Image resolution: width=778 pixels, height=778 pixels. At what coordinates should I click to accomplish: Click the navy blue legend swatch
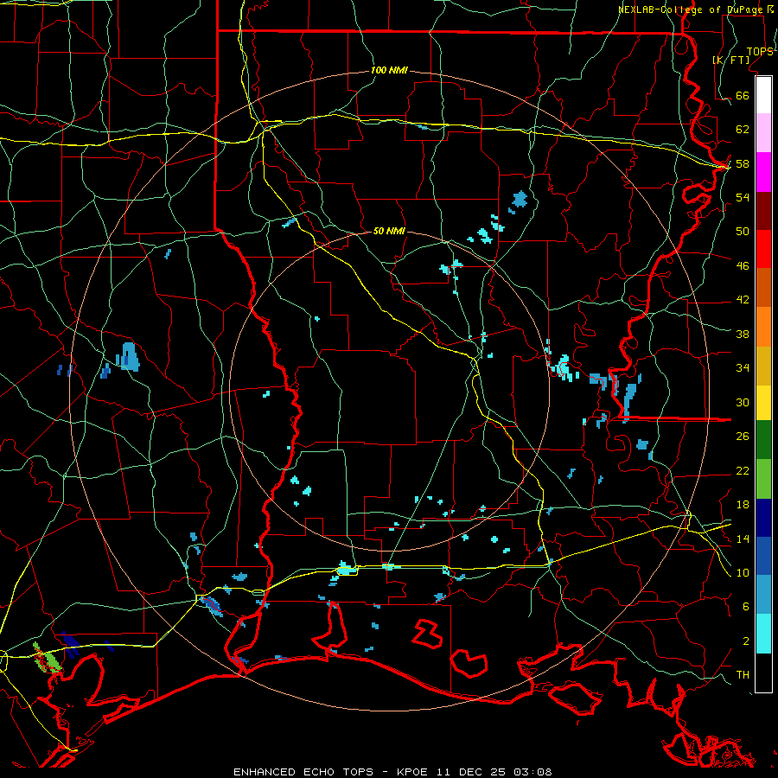click(763, 518)
